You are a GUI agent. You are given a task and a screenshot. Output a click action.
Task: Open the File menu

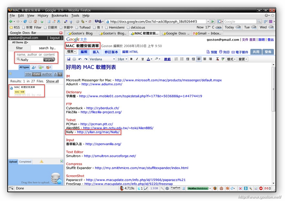click(x=12, y=16)
